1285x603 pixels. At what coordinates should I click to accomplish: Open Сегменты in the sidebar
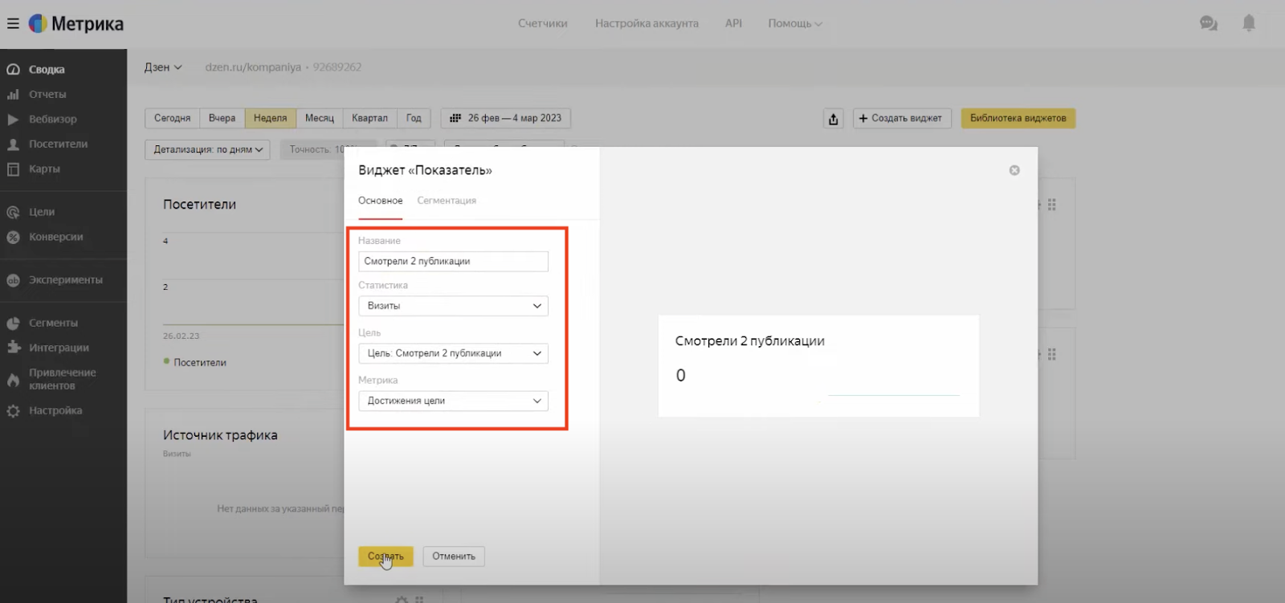[53, 323]
